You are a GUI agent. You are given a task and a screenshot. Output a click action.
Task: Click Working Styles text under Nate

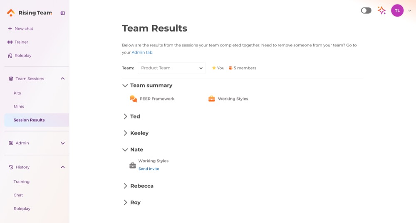[154, 161]
